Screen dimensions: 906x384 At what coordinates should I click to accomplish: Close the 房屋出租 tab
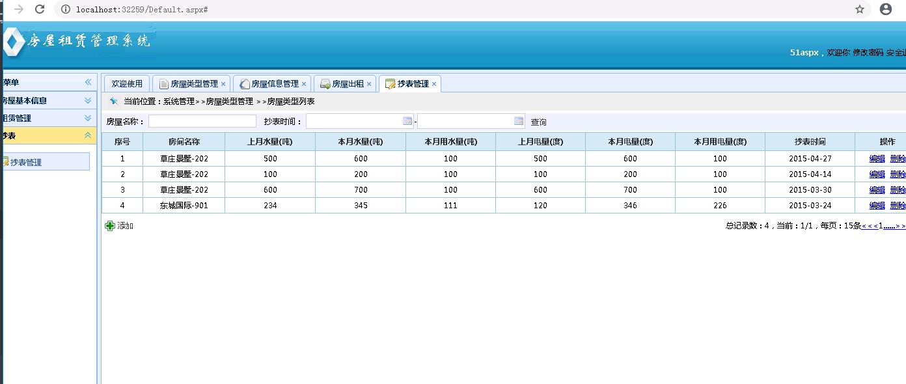point(369,84)
